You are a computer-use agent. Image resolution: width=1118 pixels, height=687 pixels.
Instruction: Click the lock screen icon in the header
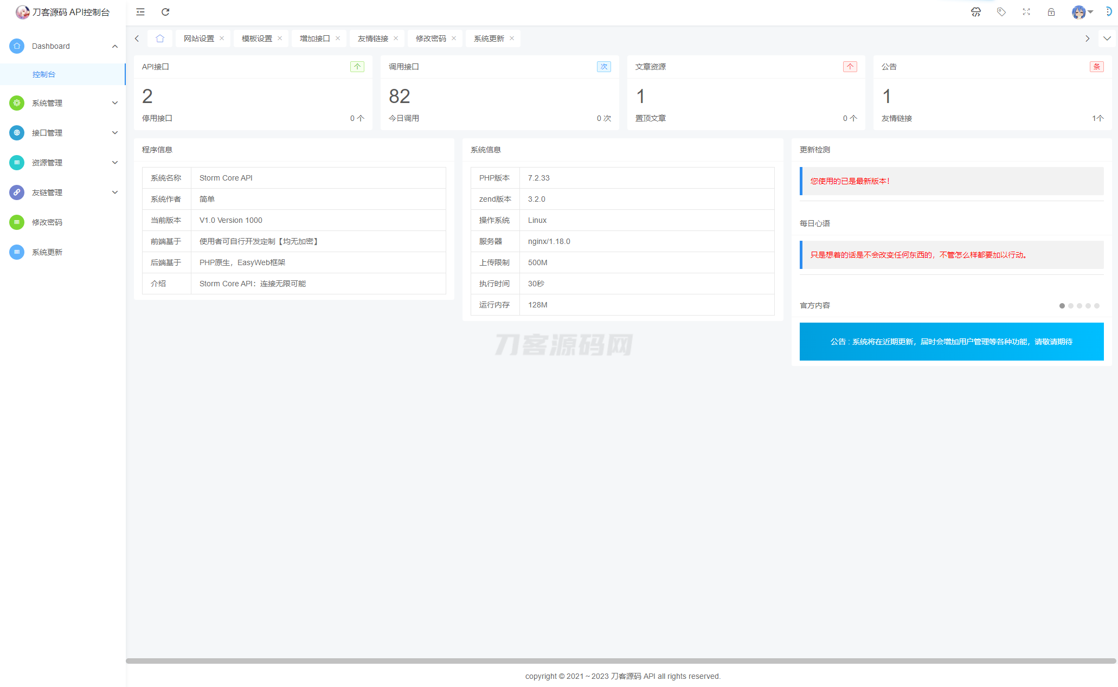click(x=1051, y=11)
